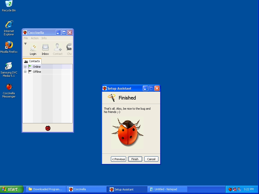
Task: Open the Action menu in Coccinella
Action: (x=35, y=38)
